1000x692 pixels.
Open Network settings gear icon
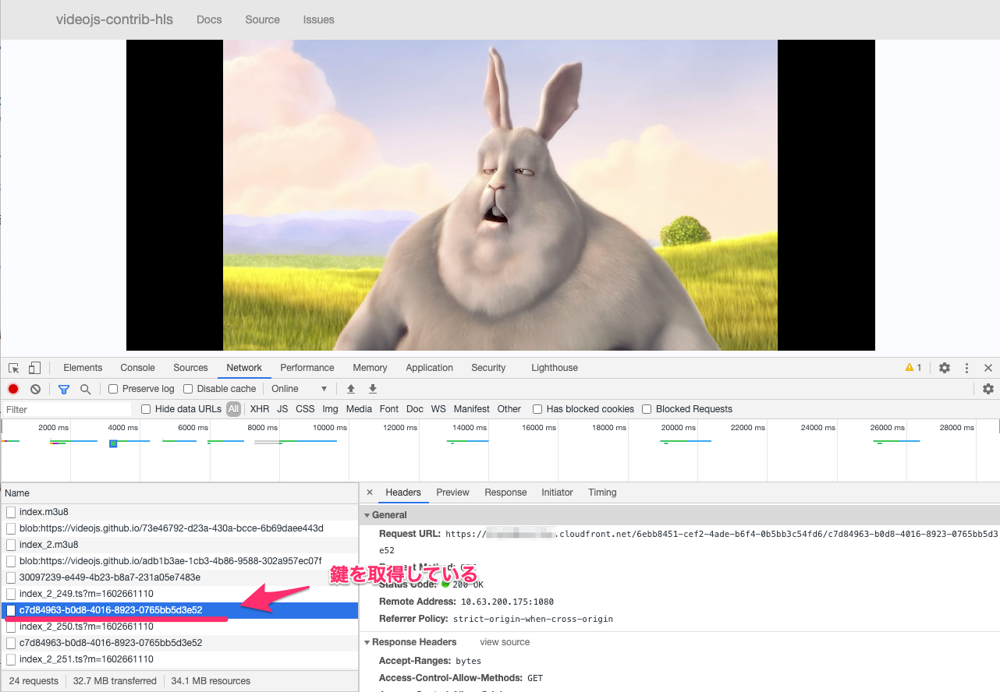point(988,389)
